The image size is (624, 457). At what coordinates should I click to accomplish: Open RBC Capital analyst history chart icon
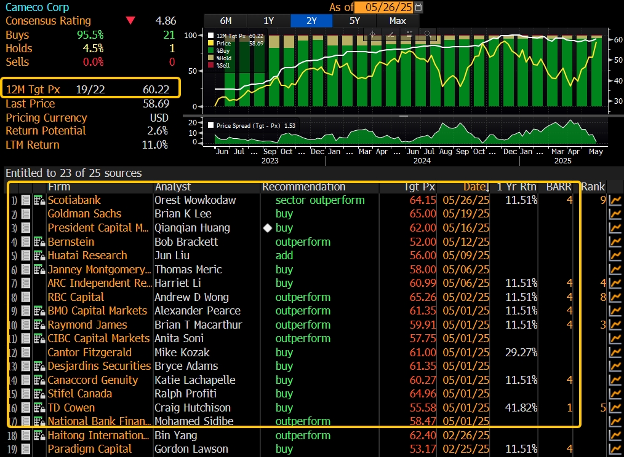[x=615, y=297]
